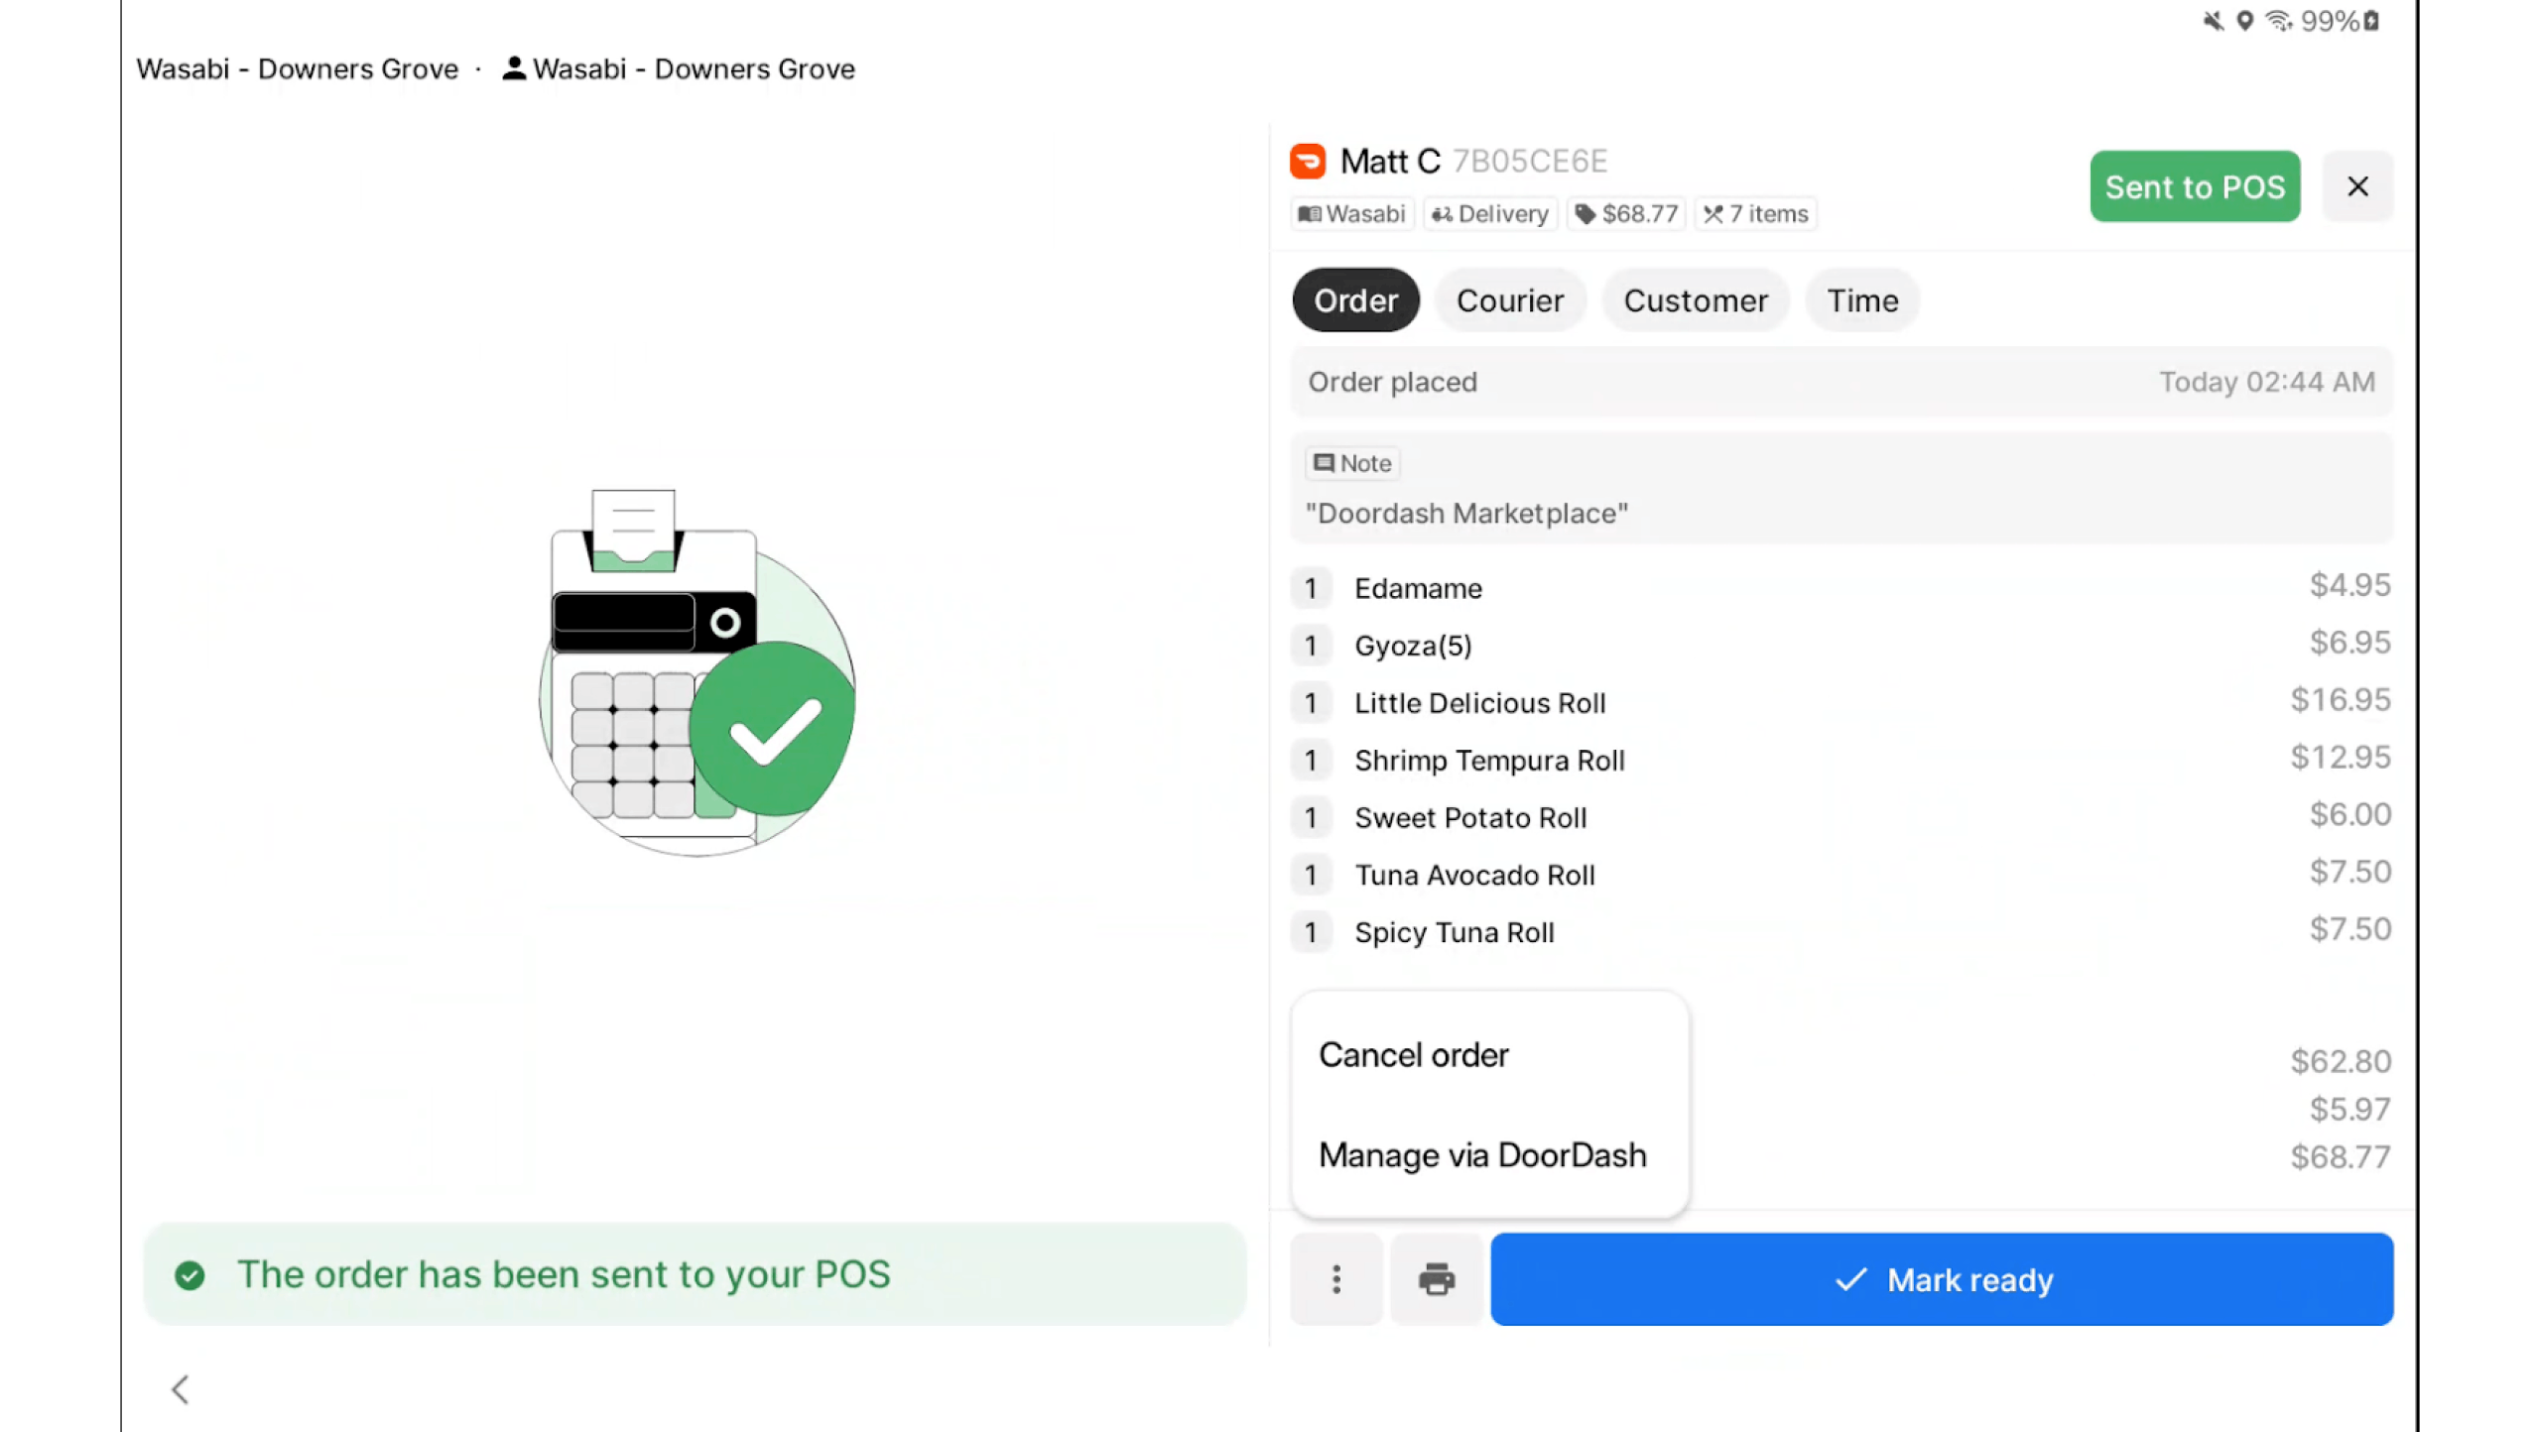Choose Manage via DoorDash option
This screenshot has height=1432, width=2540.
[x=1482, y=1155]
